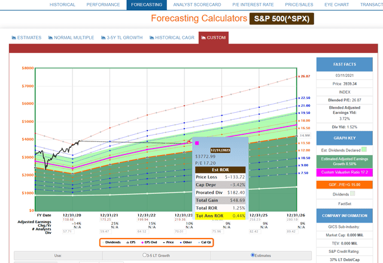This screenshot has width=383, height=263.
Task: Click the GDF P/E=G 15.00 key
Action: (x=345, y=185)
